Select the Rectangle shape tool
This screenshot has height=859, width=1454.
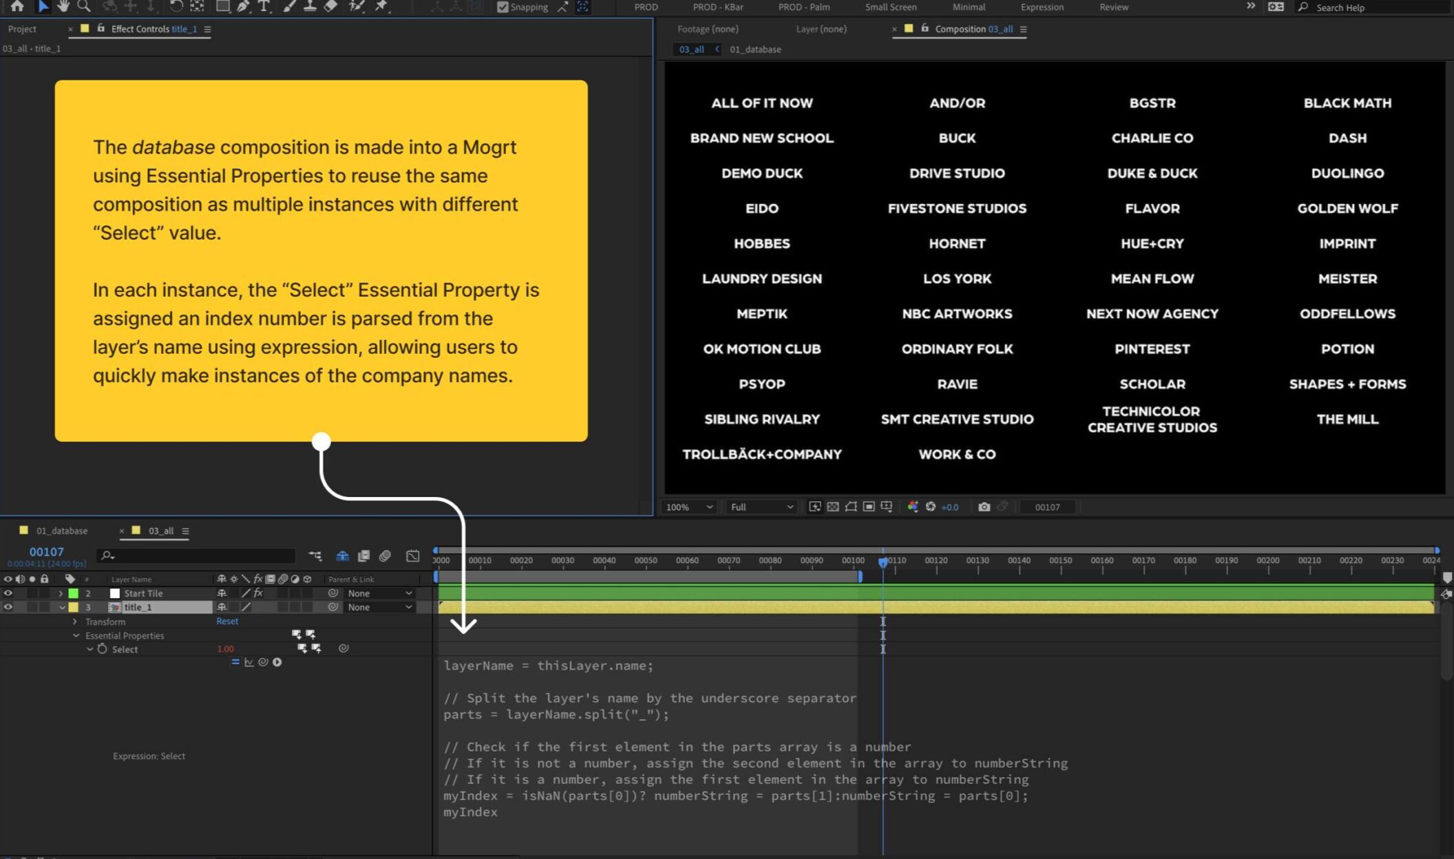click(223, 6)
